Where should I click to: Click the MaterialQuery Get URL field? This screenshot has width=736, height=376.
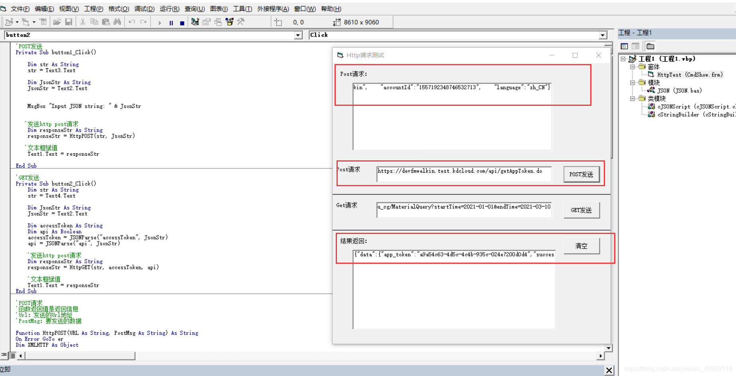coord(464,210)
